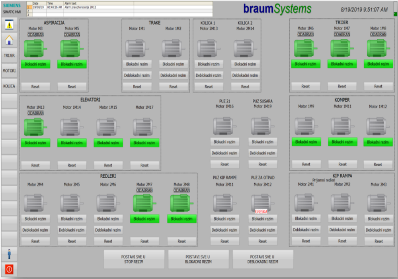
Task: Open the MOTORI sidebar menu item
Action: pos(9,71)
